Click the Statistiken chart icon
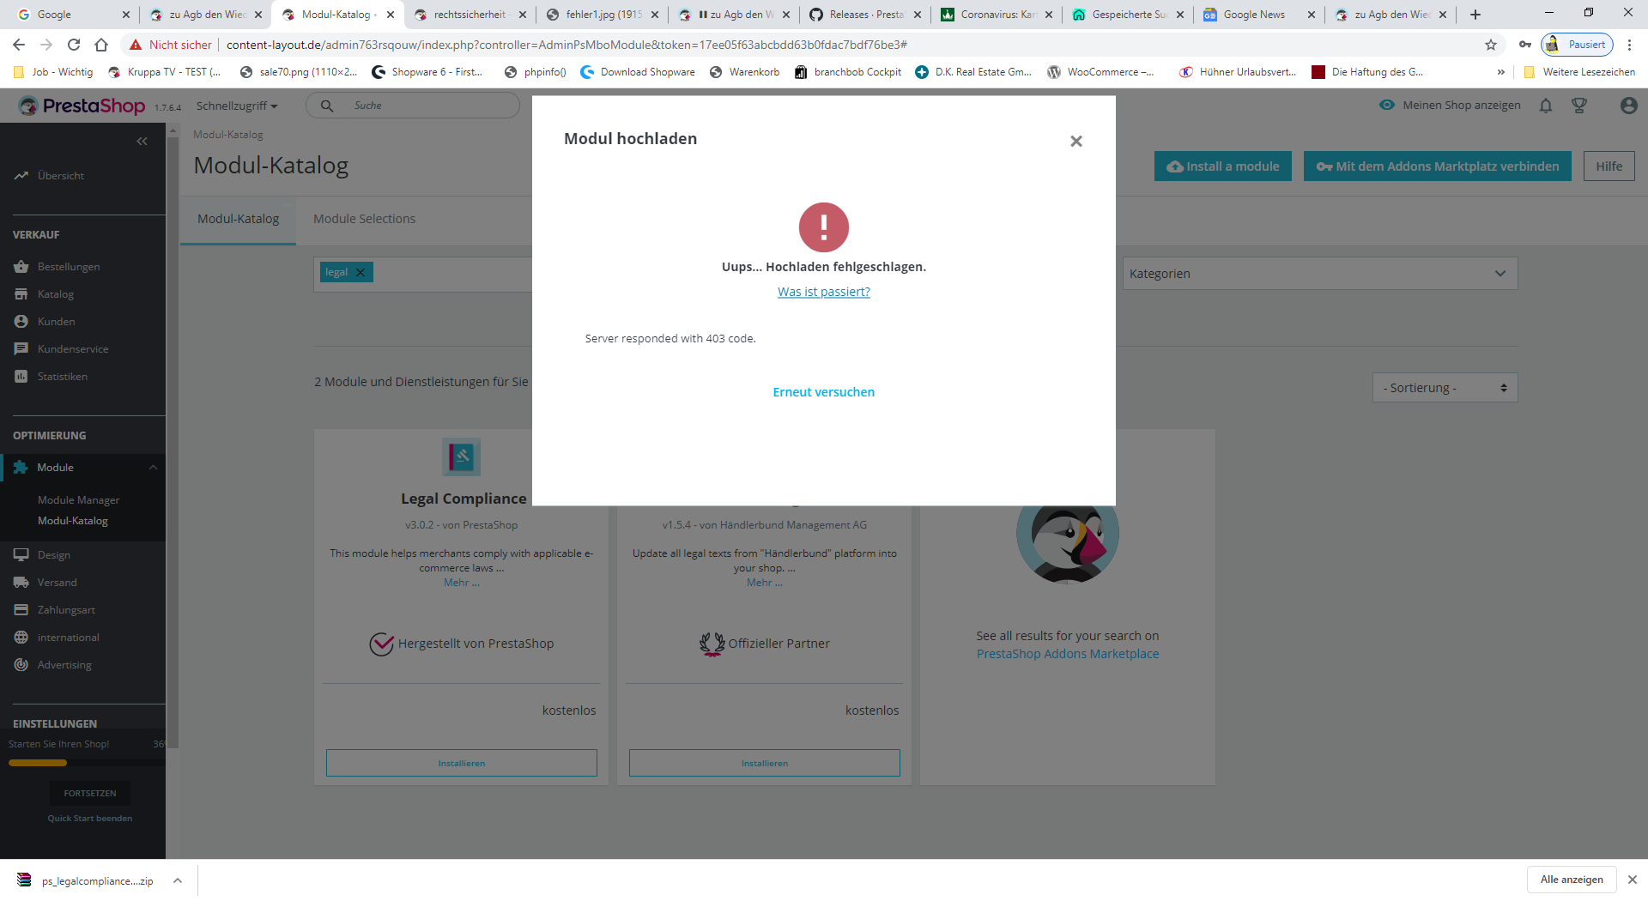Viewport: 1648px width, 901px height. 21,377
